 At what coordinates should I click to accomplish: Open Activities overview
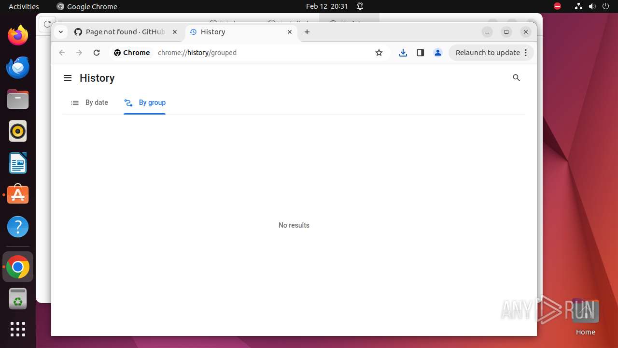pyautogui.click(x=24, y=6)
